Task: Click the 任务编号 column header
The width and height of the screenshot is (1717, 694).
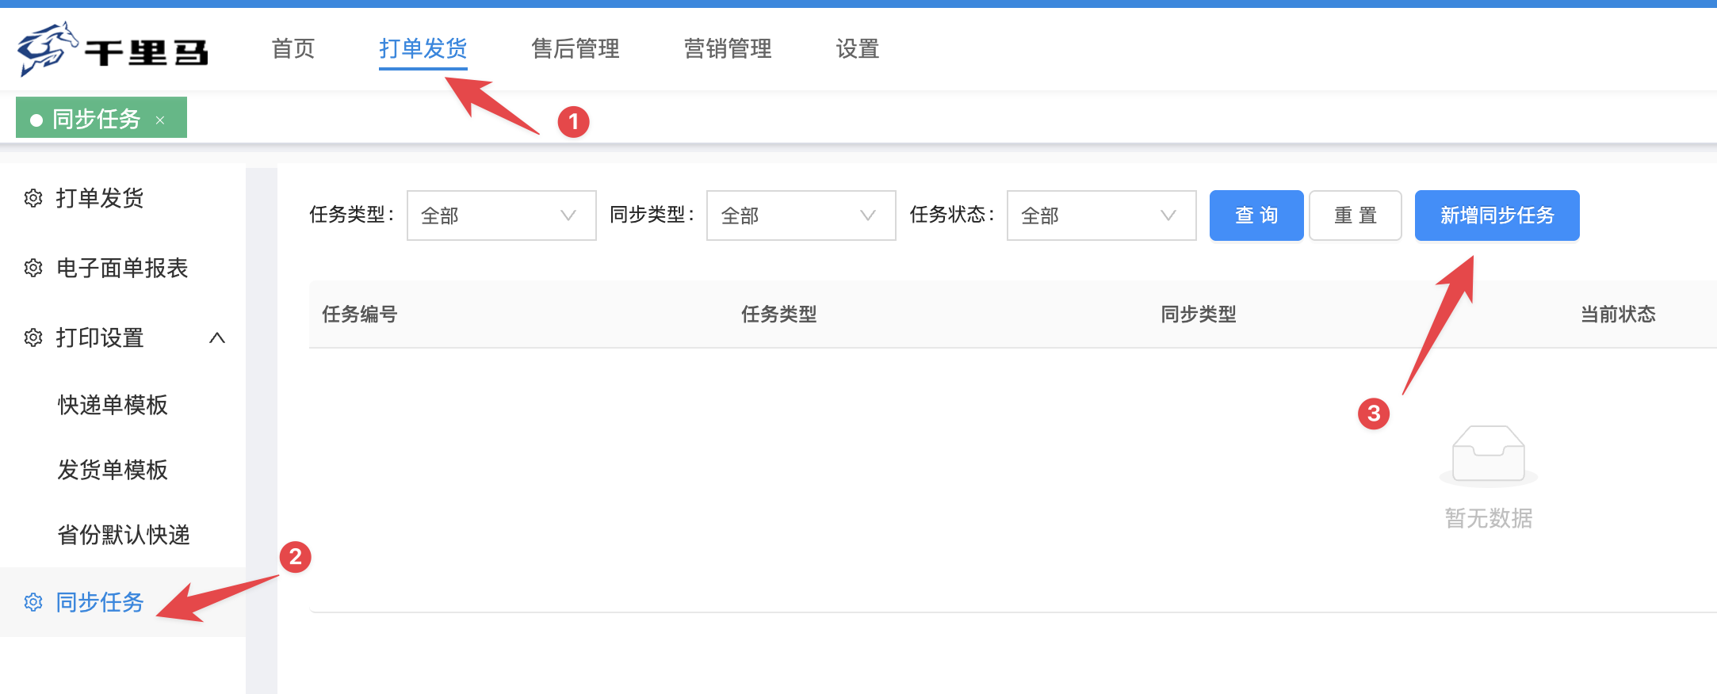Action: pyautogui.click(x=360, y=315)
